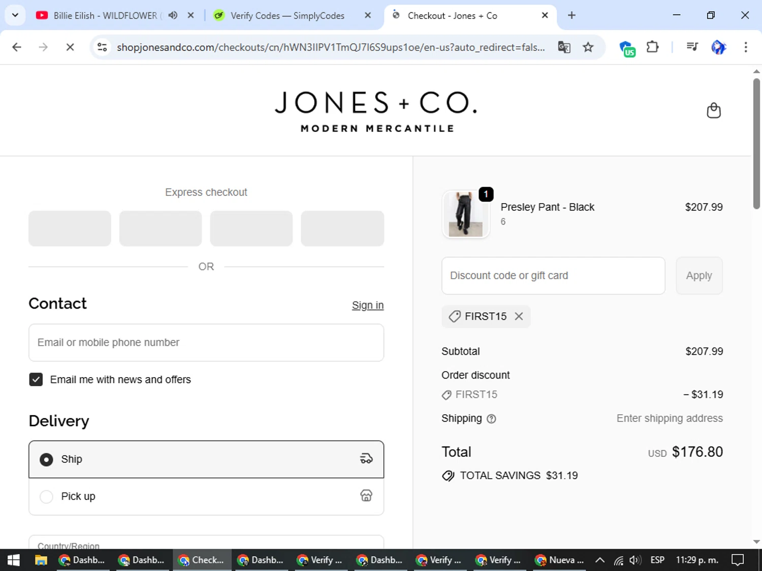Viewport: 762px width, 571px height.
Task: Open the shopping bag cart icon
Action: coord(714,110)
